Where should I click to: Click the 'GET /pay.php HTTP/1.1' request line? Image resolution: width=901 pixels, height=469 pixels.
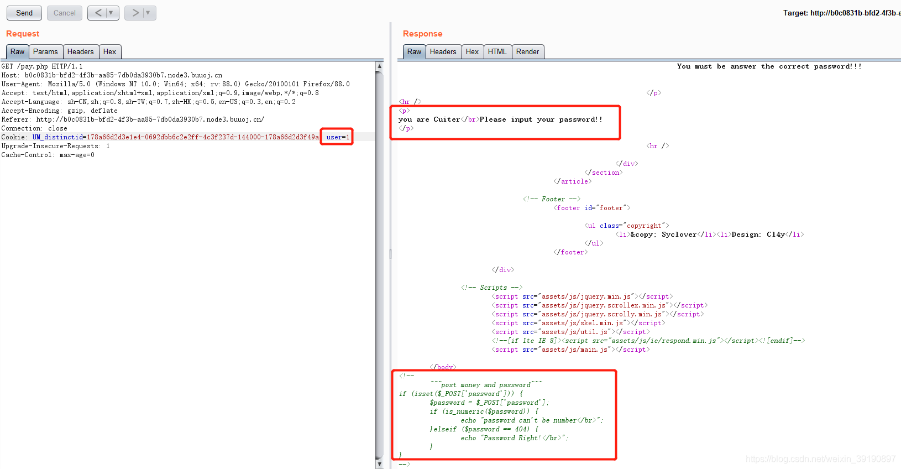pos(42,66)
